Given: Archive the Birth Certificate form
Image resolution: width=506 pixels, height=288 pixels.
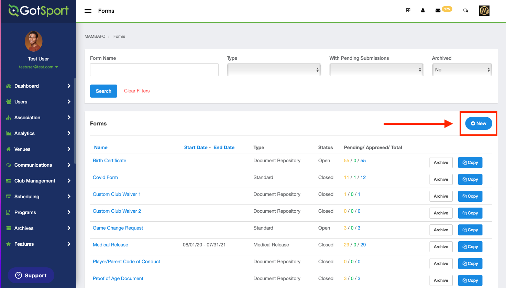Looking at the screenshot, I should click(x=441, y=163).
